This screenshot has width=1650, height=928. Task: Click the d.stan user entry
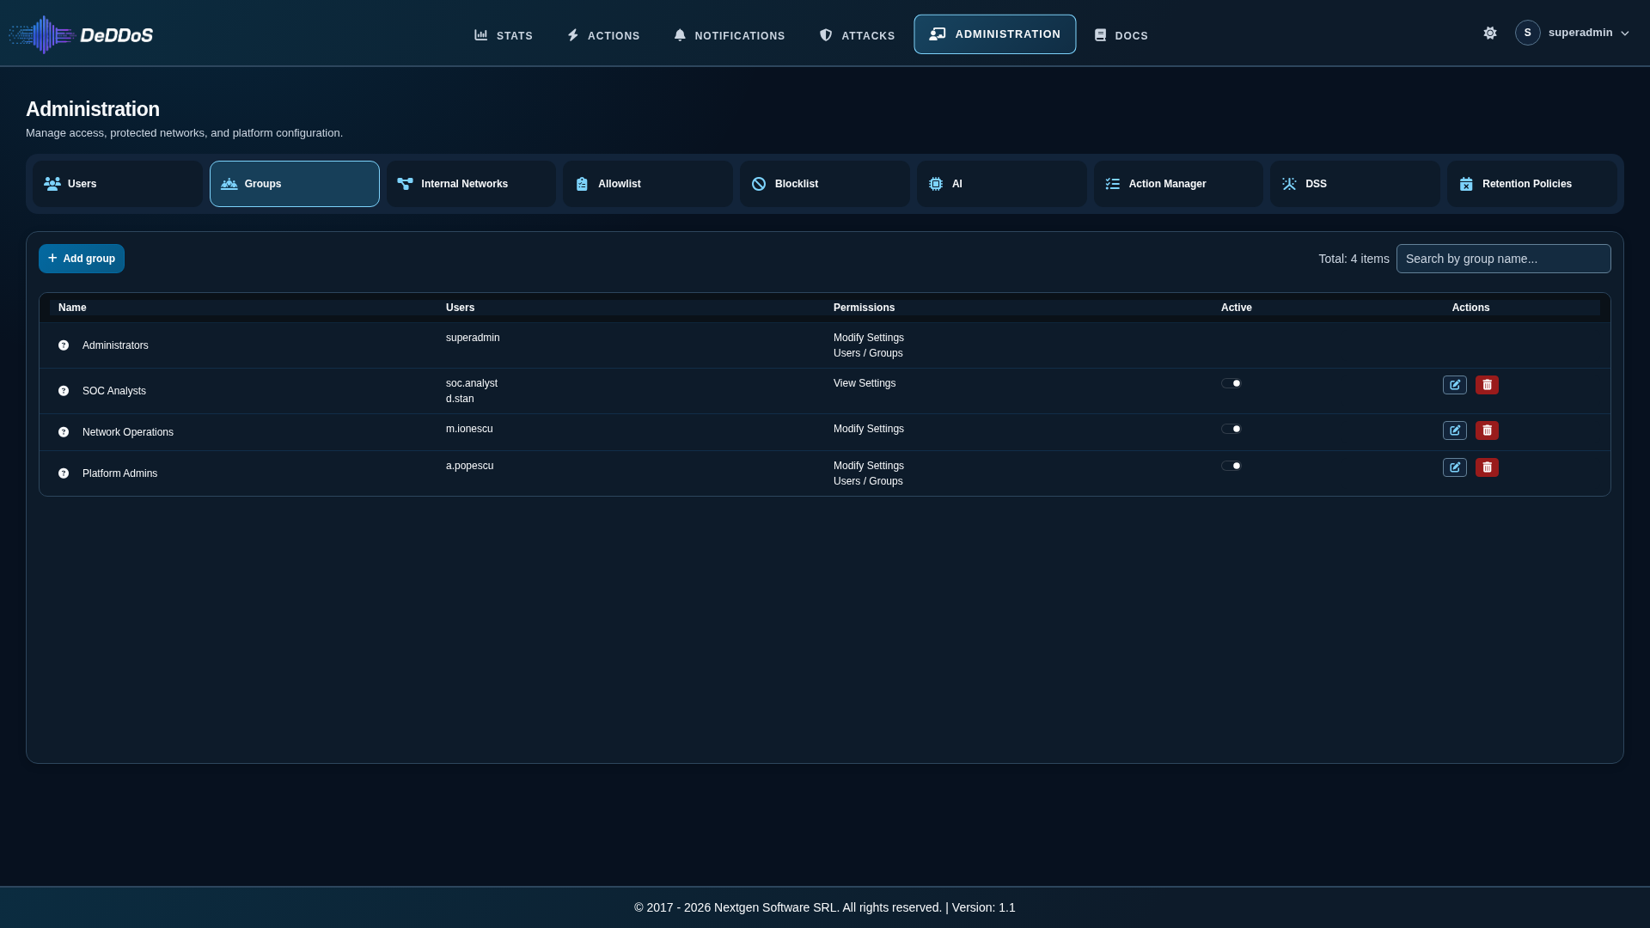[x=460, y=399]
